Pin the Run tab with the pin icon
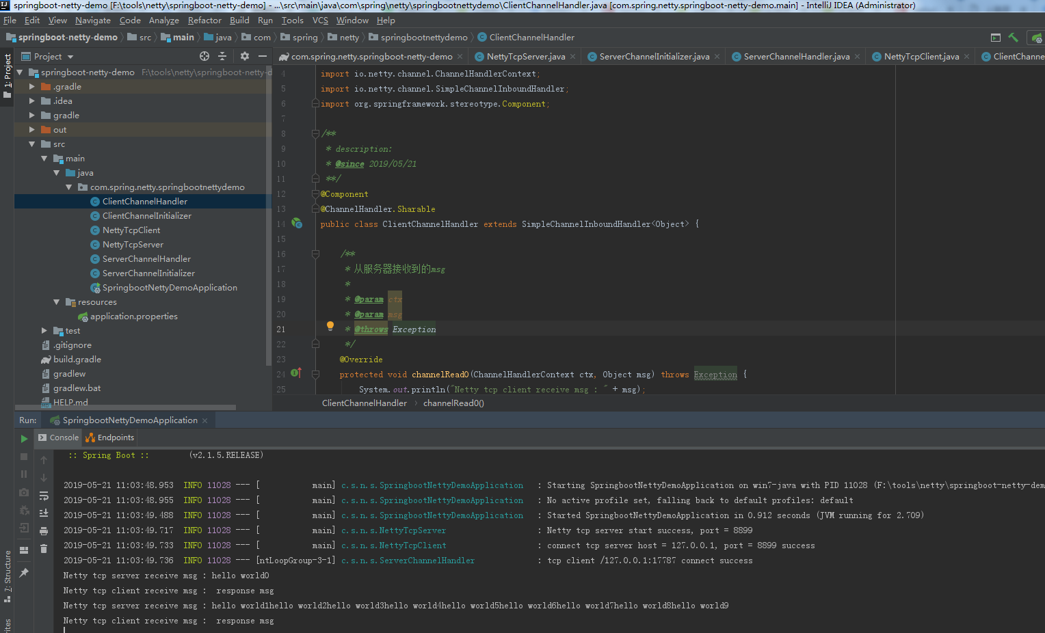 coord(24,572)
